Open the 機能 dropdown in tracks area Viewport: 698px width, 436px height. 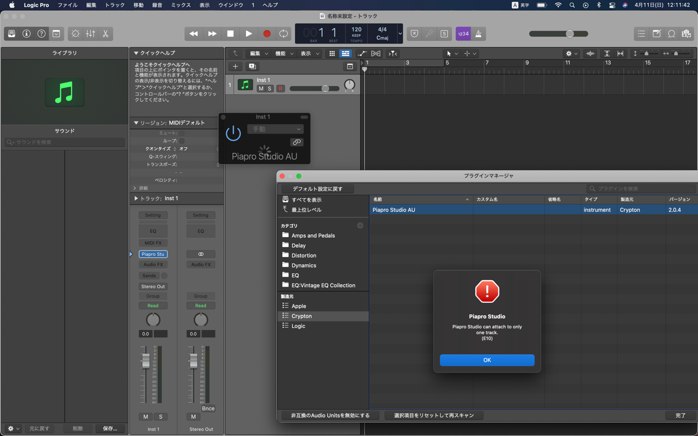coord(284,53)
